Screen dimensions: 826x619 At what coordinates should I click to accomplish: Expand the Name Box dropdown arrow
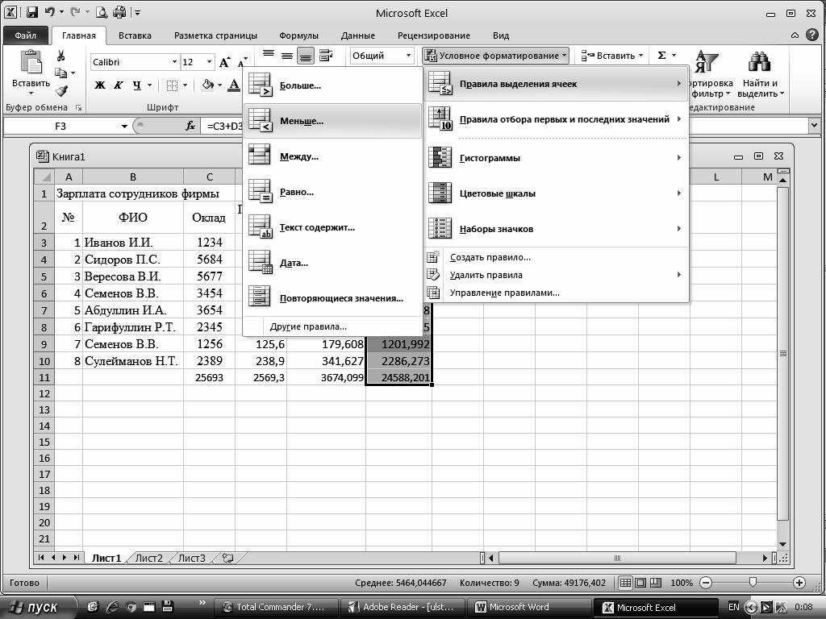(124, 127)
